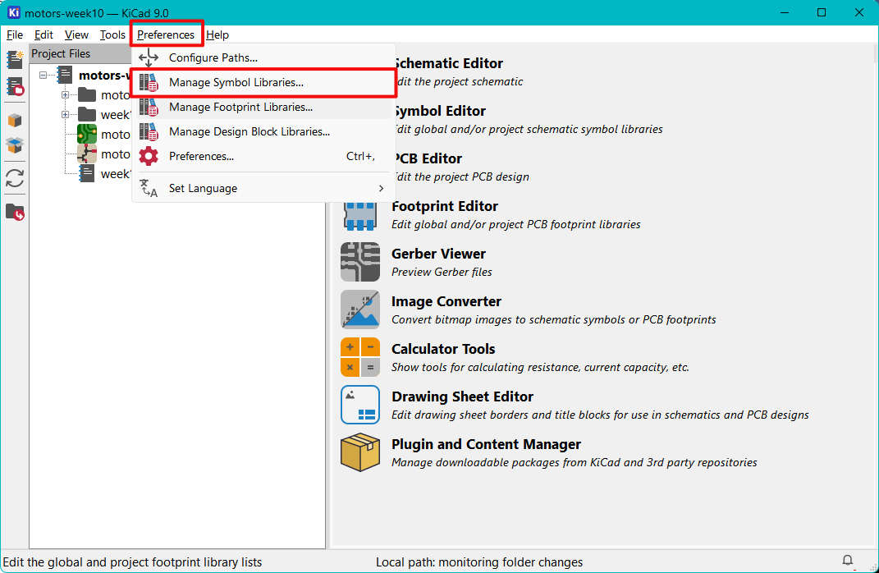Click the KiCad logo in title bar
The width and height of the screenshot is (879, 573).
click(13, 12)
